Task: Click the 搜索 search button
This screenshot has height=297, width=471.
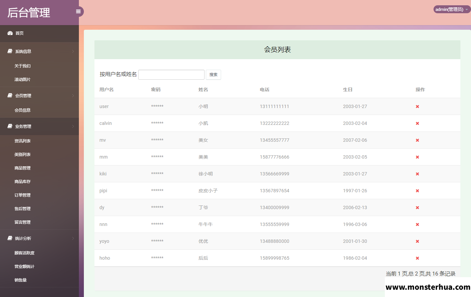Action: click(213, 75)
